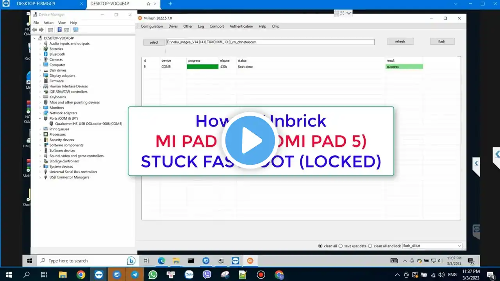Open the MiFlash Log menu
The width and height of the screenshot is (500, 281).
201,26
